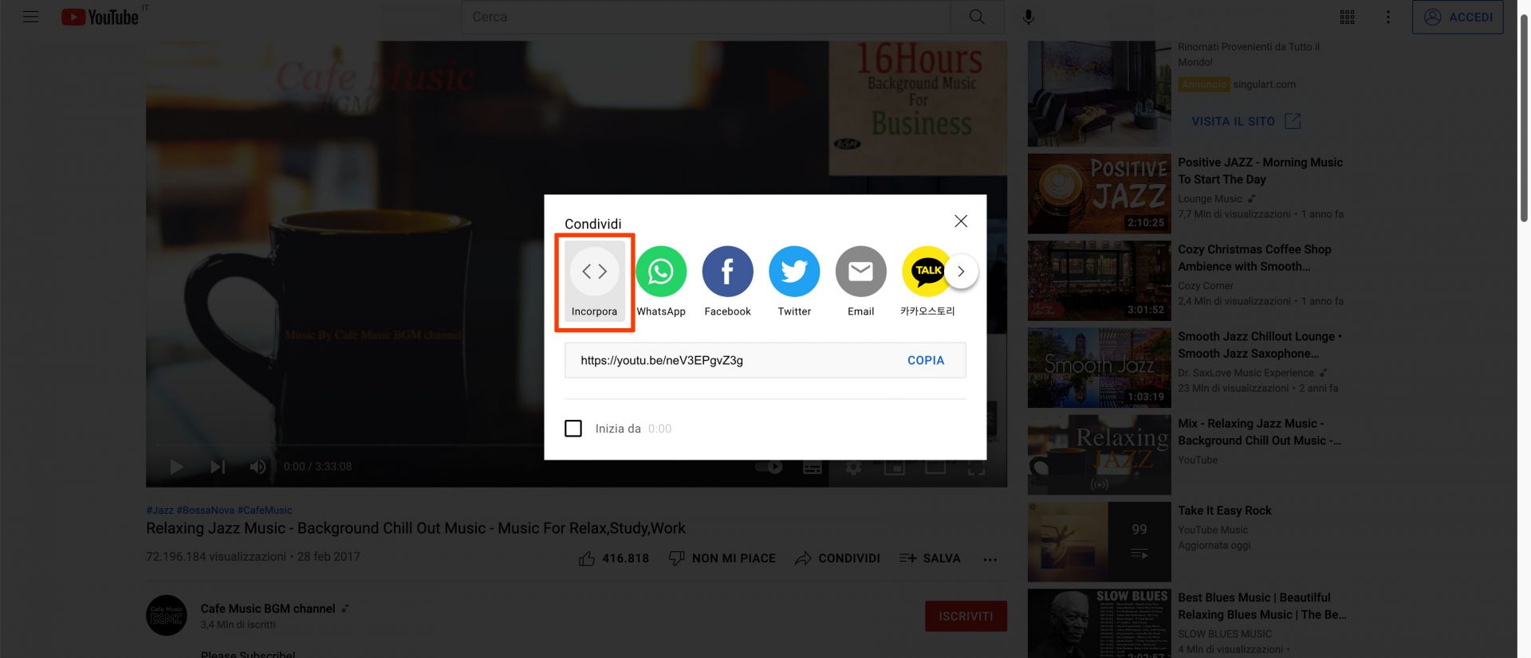The image size is (1531, 658).
Task: Toggle subtitles in player
Action: point(813,468)
